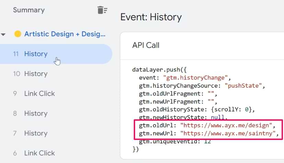This screenshot has height=163, width=284.
Task: Select the Artistic Design + Design page entry
Action: click(65, 34)
